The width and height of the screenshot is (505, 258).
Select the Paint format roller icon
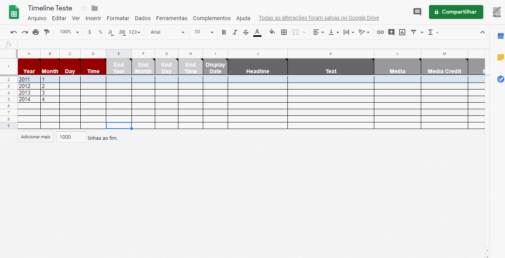click(47, 32)
